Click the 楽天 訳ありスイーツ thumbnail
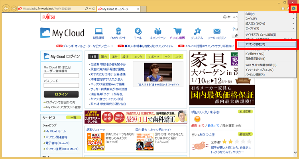This screenshot has height=159, width=299. point(96,142)
